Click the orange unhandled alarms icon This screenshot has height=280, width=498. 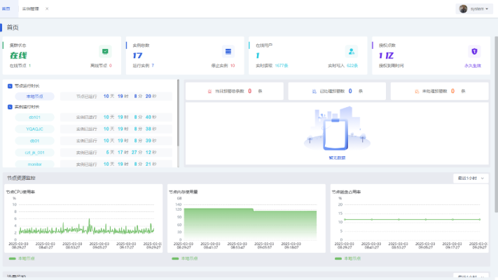[417, 91]
